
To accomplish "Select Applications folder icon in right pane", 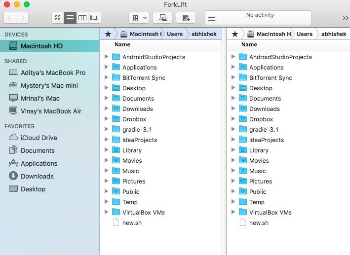I will pyautogui.click(x=243, y=67).
